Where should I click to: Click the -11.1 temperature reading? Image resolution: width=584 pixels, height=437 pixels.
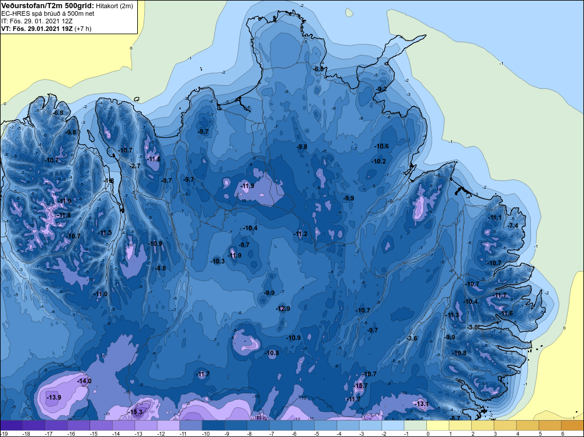tap(495, 217)
